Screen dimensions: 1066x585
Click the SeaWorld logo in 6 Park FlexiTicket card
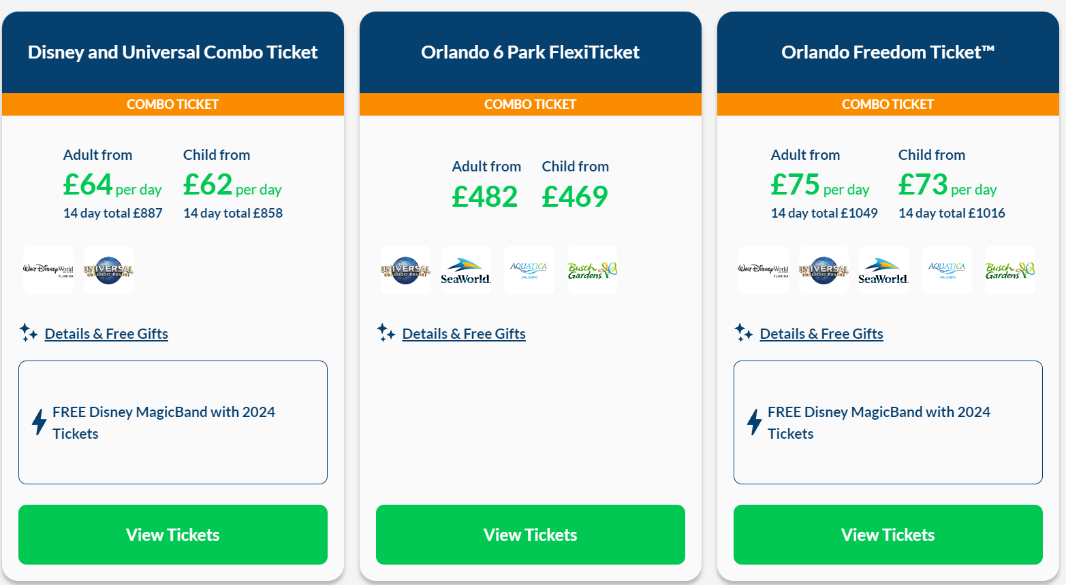click(x=466, y=270)
